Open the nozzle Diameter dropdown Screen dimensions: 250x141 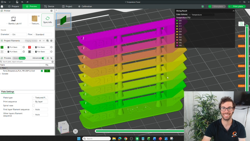pos(18,34)
